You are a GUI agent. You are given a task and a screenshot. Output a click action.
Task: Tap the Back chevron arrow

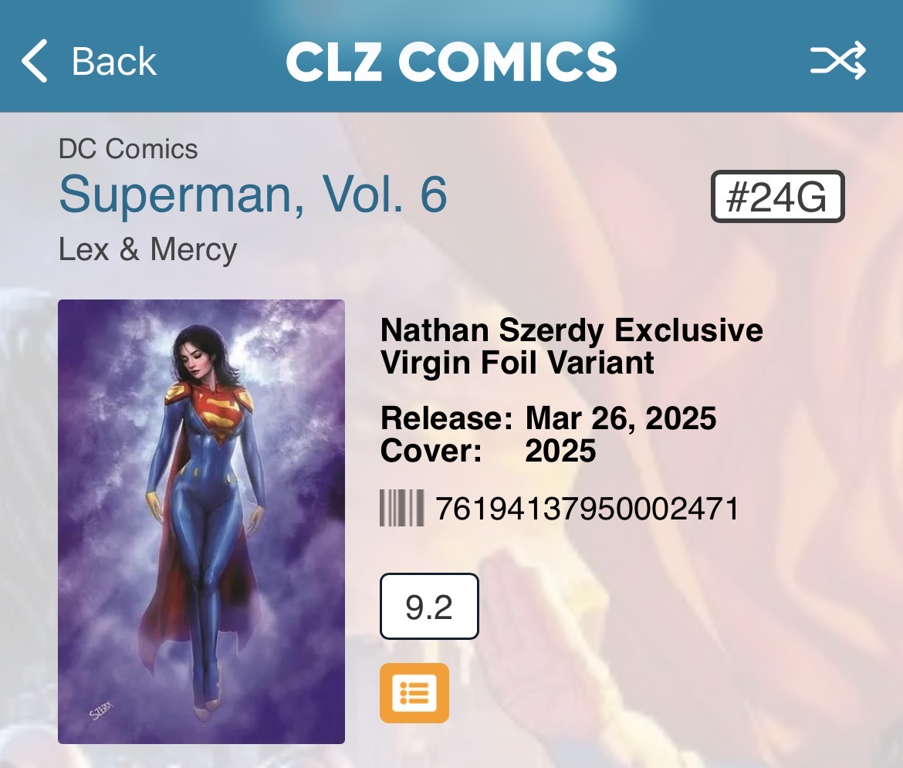click(34, 60)
